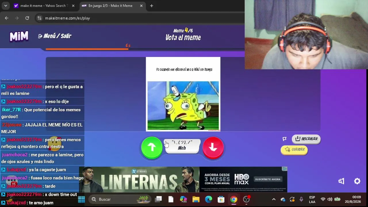This screenshot has height=207, width=368.
Task: Click the microphone tray icon
Action: point(301,199)
